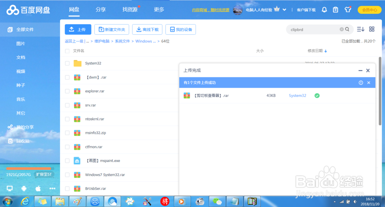Viewport: 385px width, 207px height.
Task: Check the Windows7 System32.rar checkbox
Action: pyautogui.click(x=67, y=175)
